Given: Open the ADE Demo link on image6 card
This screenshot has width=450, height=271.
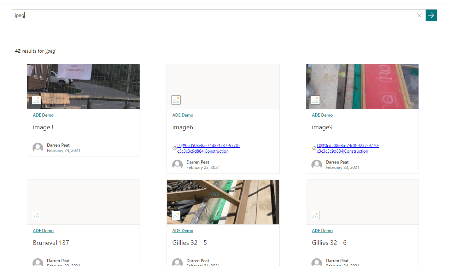Looking at the screenshot, I should (183, 115).
